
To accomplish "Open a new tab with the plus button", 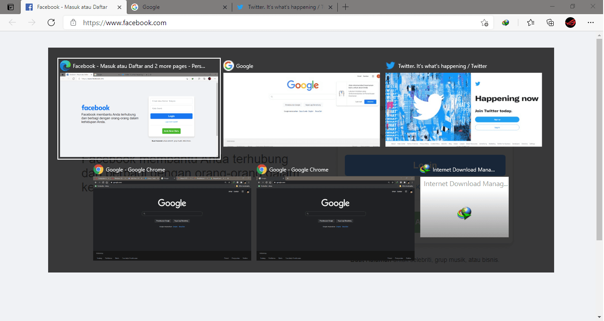I will [345, 7].
